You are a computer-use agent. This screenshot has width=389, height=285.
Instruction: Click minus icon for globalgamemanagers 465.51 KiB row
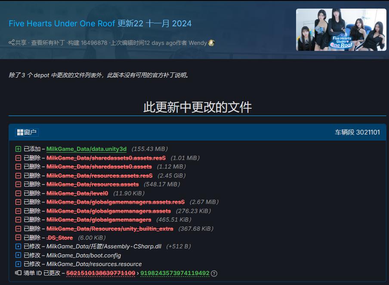[x=18, y=219]
